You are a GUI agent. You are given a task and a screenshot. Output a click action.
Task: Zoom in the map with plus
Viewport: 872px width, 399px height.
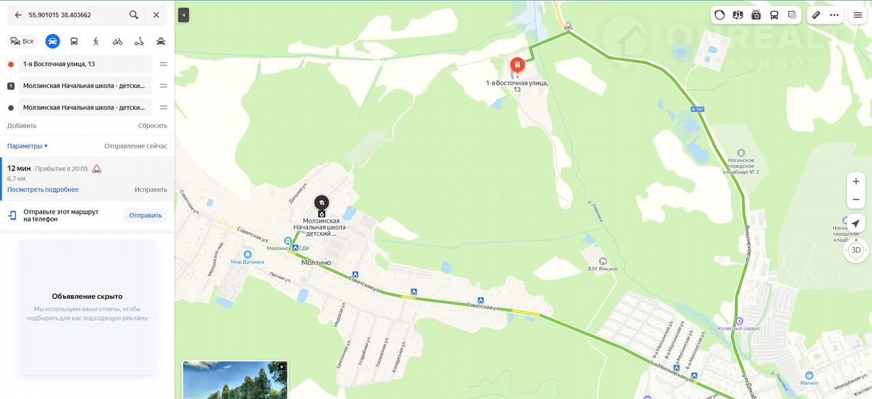(x=856, y=181)
